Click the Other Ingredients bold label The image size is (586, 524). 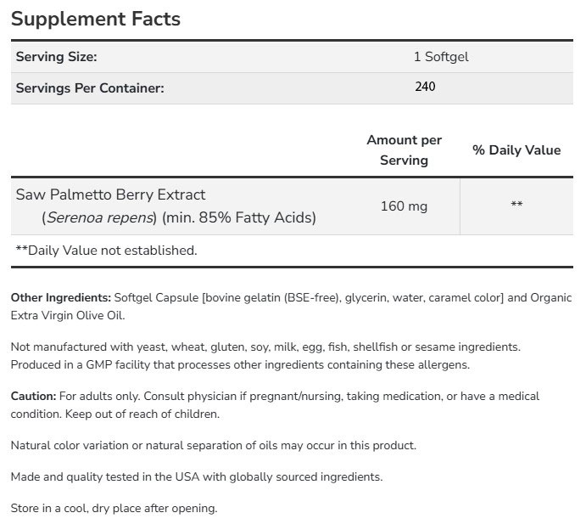61,298
